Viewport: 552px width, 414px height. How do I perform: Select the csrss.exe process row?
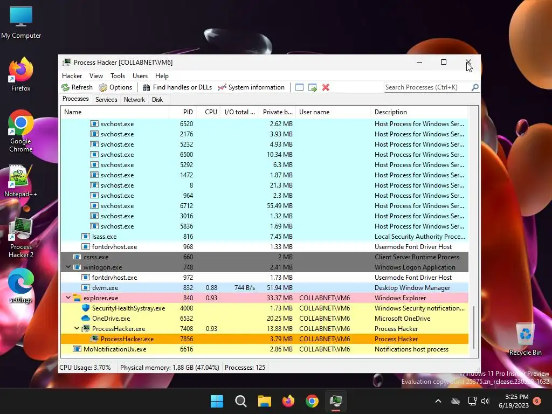[x=265, y=257]
